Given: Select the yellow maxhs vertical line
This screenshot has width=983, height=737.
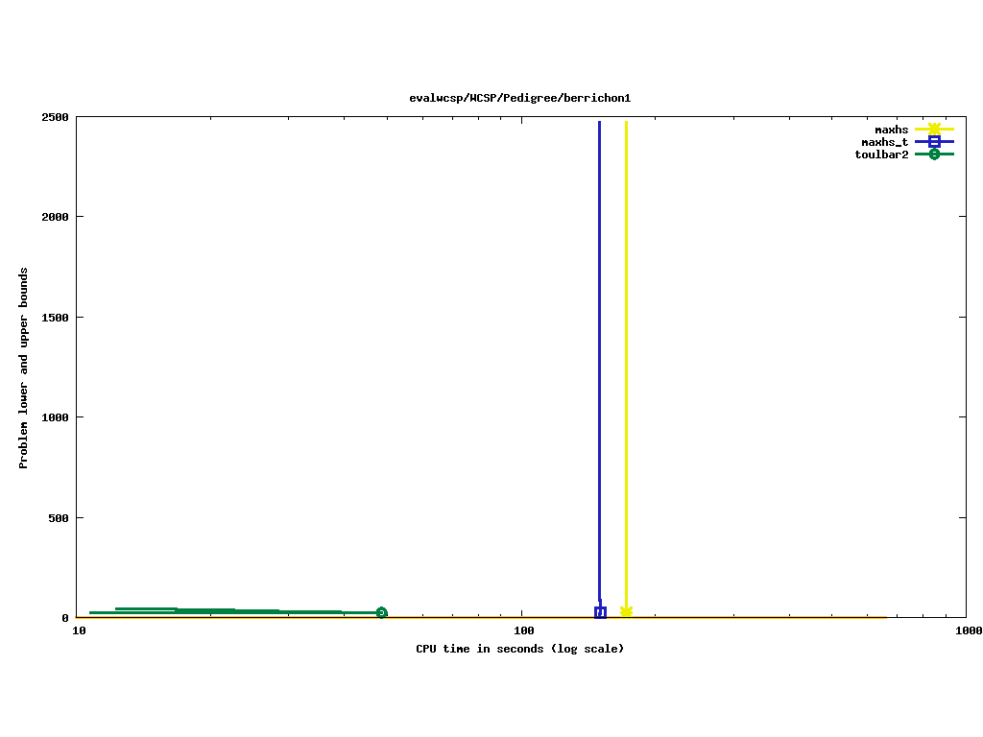Looking at the screenshot, I should click(626, 336).
